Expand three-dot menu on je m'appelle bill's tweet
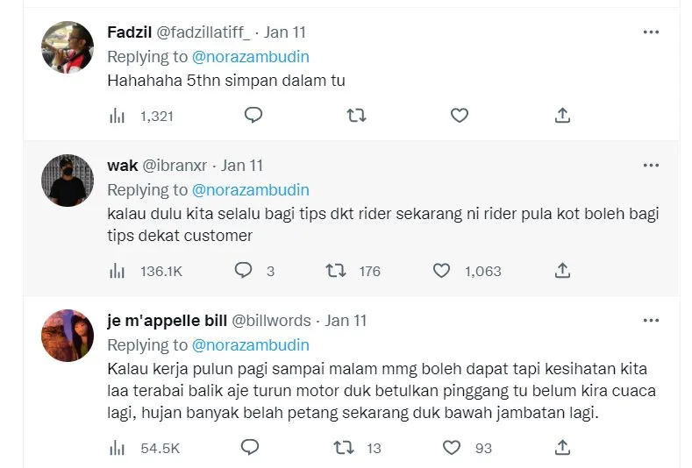 click(x=651, y=320)
